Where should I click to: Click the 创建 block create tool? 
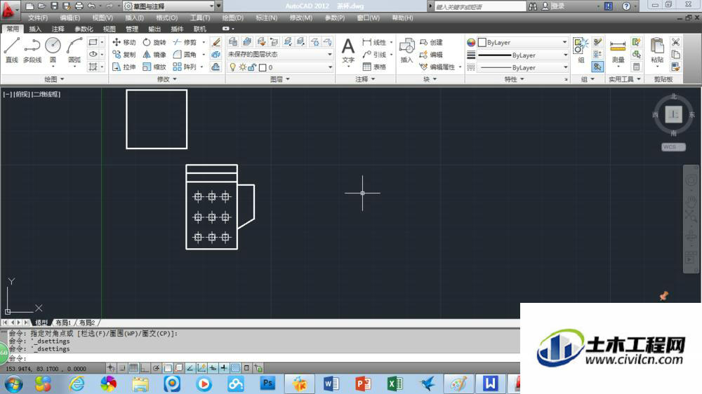pyautogui.click(x=431, y=42)
